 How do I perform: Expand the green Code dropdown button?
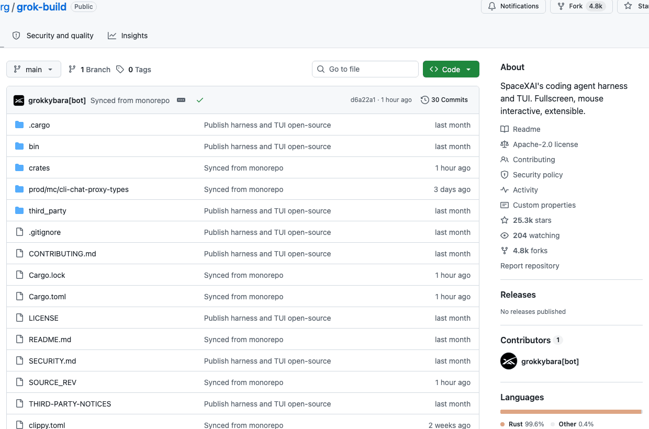[x=451, y=69]
